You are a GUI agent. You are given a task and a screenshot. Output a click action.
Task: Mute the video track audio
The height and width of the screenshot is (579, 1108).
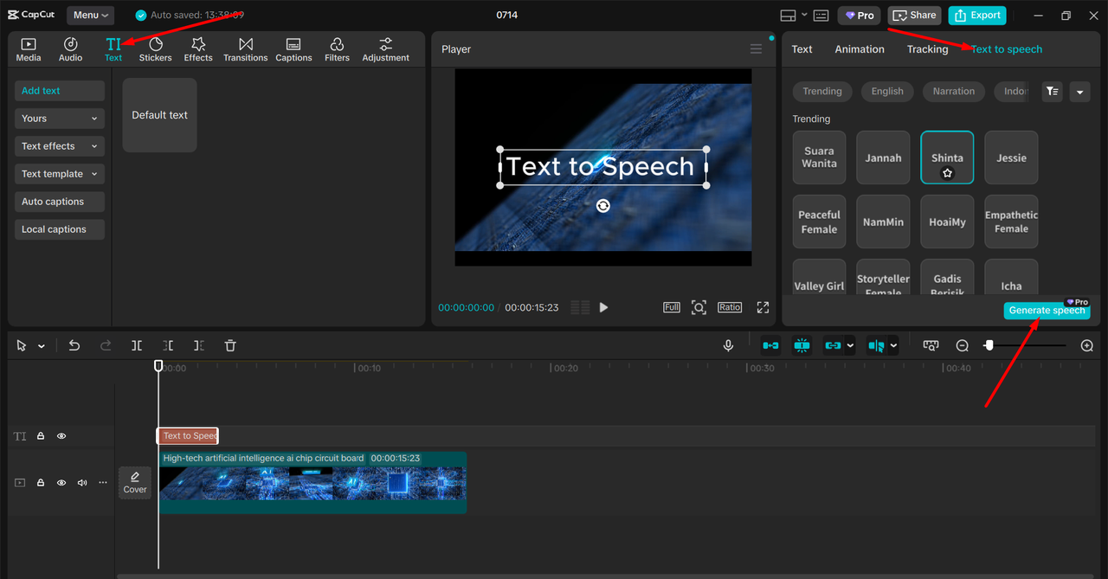[82, 483]
